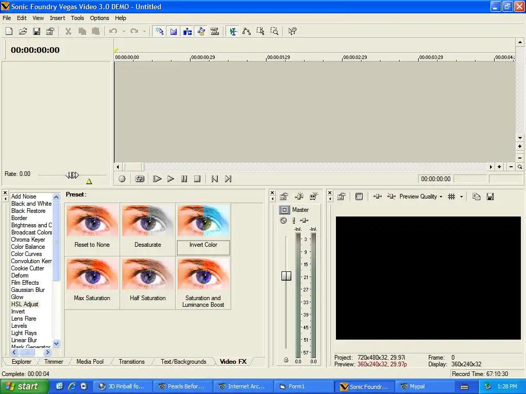Switch to the Transitions tab
526x394 pixels.
pyautogui.click(x=131, y=362)
